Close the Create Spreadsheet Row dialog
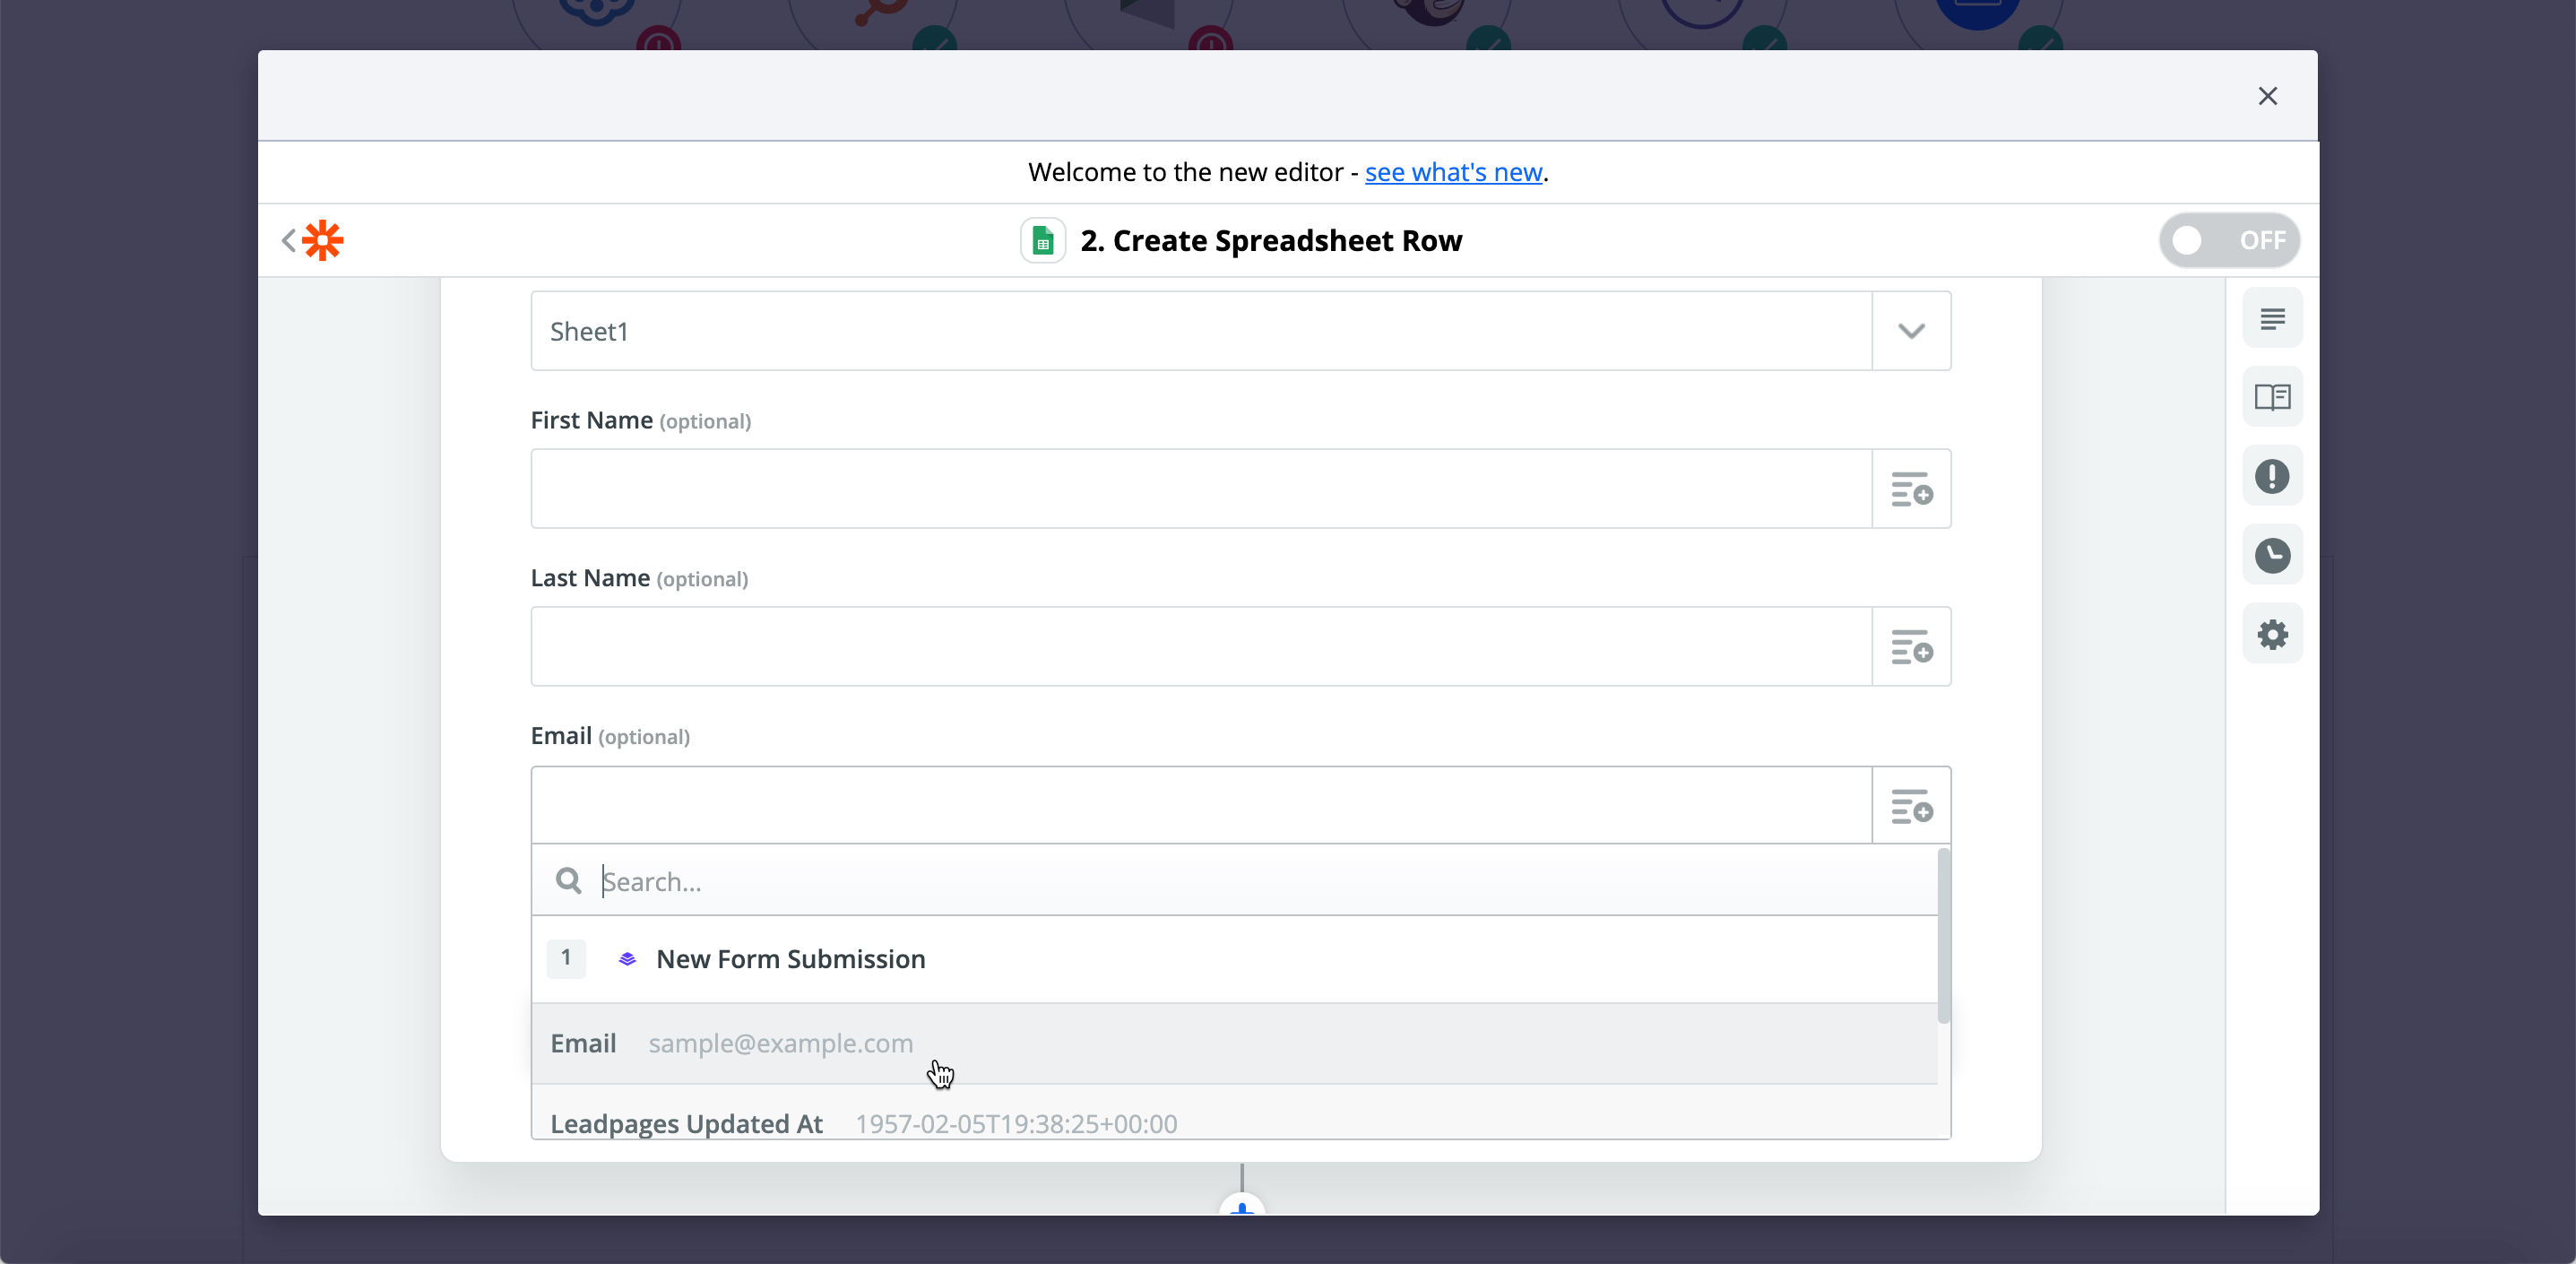The image size is (2576, 1264). click(2267, 95)
